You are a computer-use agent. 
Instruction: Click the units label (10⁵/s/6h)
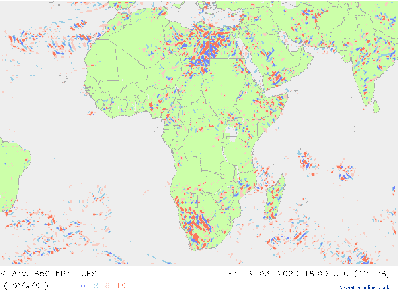[x=26, y=286]
